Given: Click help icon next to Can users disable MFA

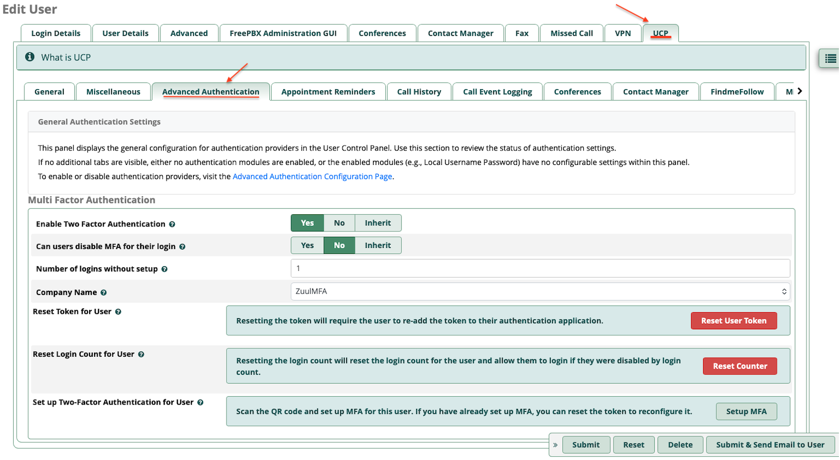Looking at the screenshot, I should point(182,247).
